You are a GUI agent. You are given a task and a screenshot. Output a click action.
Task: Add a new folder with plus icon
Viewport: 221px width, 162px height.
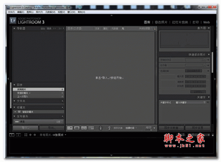click(63, 101)
